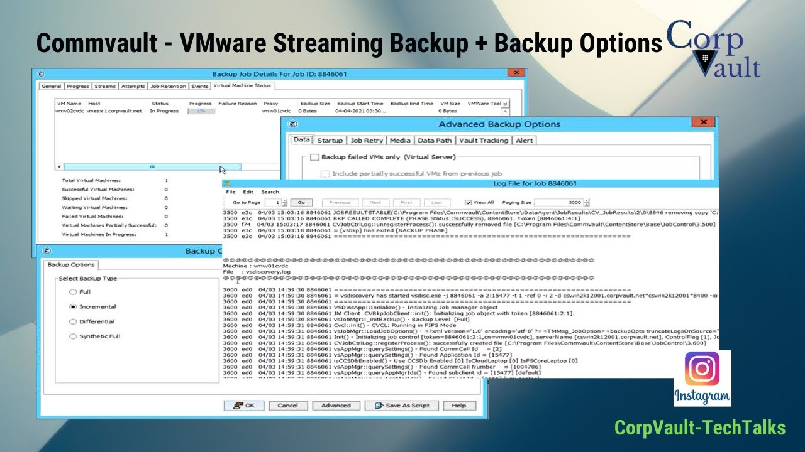The width and height of the screenshot is (805, 452).
Task: Click the OK button in Backup Options
Action: pos(244,406)
